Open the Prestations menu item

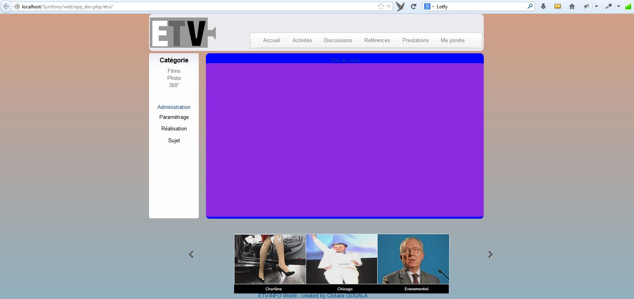tap(415, 40)
